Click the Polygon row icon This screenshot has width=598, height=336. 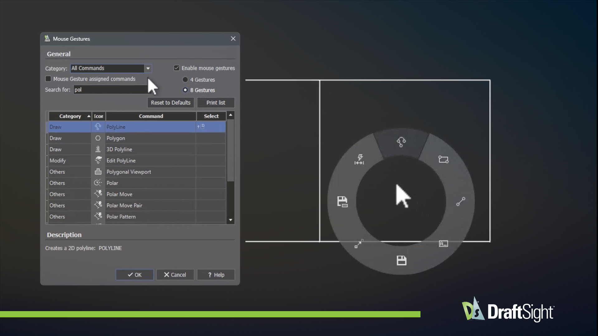tap(98, 138)
